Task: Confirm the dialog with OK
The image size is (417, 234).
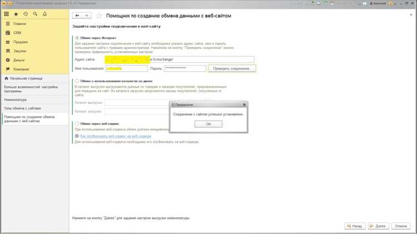Action: (209, 124)
